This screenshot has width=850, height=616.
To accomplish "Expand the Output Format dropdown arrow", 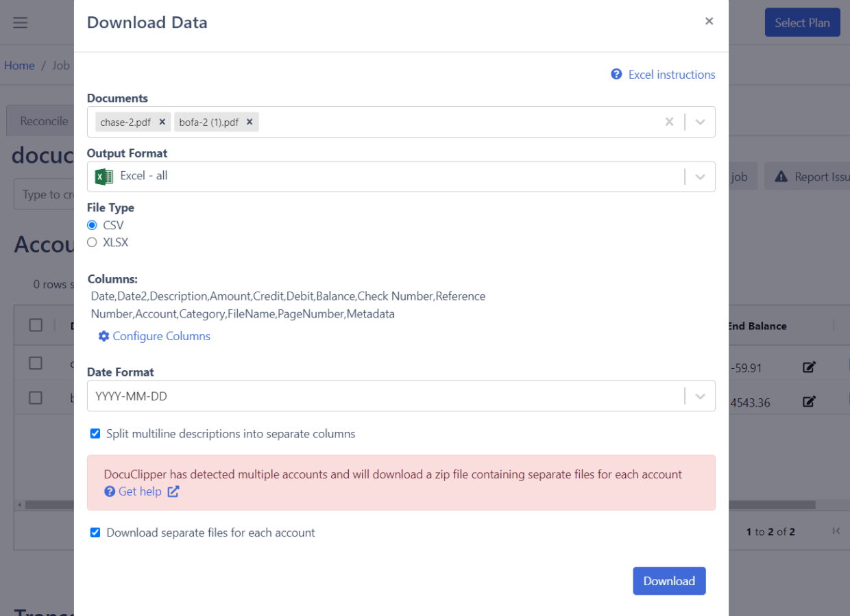I will point(700,177).
